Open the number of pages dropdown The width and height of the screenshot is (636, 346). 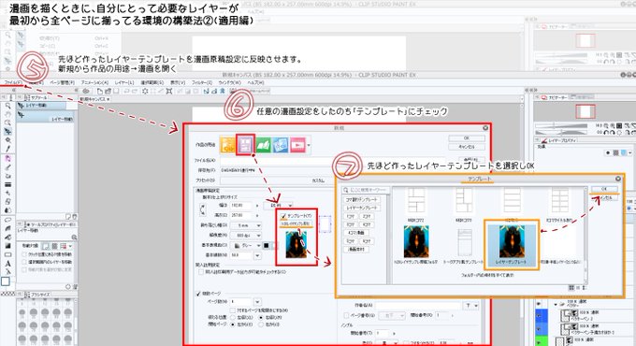tap(257, 302)
